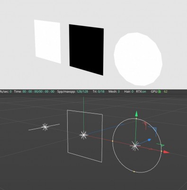Click the green GPU usage bar indicator

point(160,91)
